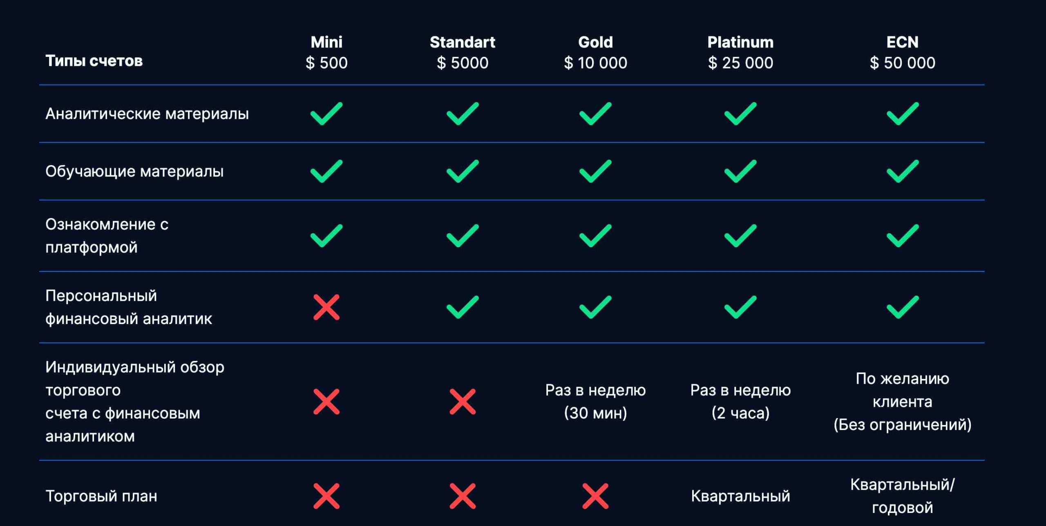Click the Platinum checkmark for Обучающие материалы
This screenshot has width=1046, height=526.
740,171
